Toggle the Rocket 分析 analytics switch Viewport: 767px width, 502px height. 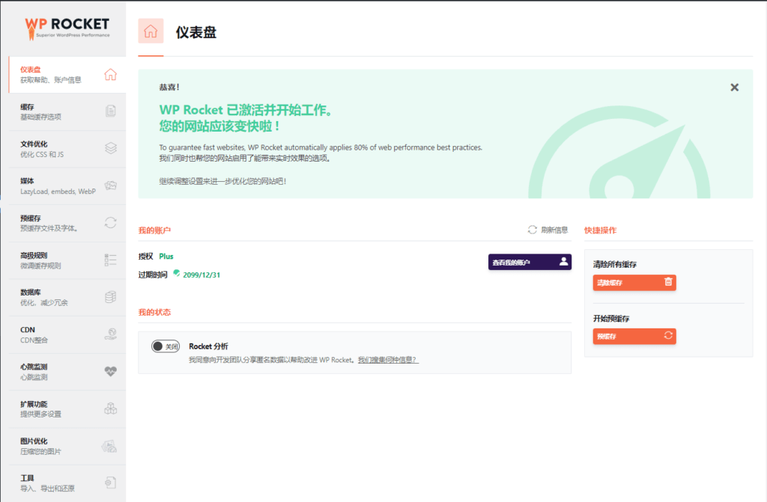coord(165,346)
